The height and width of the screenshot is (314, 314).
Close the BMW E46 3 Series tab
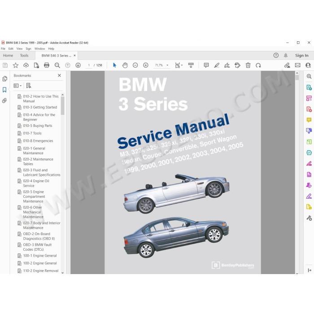(x=74, y=56)
